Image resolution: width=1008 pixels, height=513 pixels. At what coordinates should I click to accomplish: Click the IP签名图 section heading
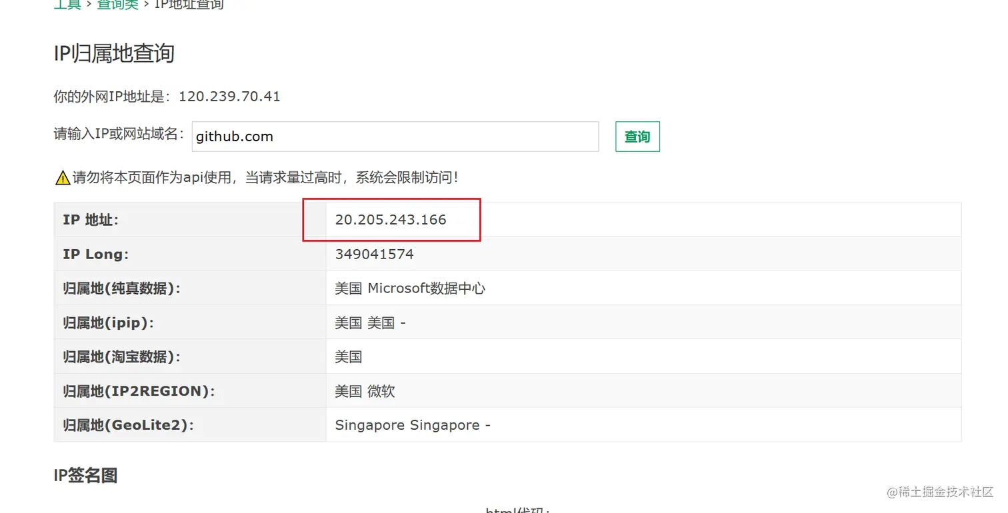[86, 476]
